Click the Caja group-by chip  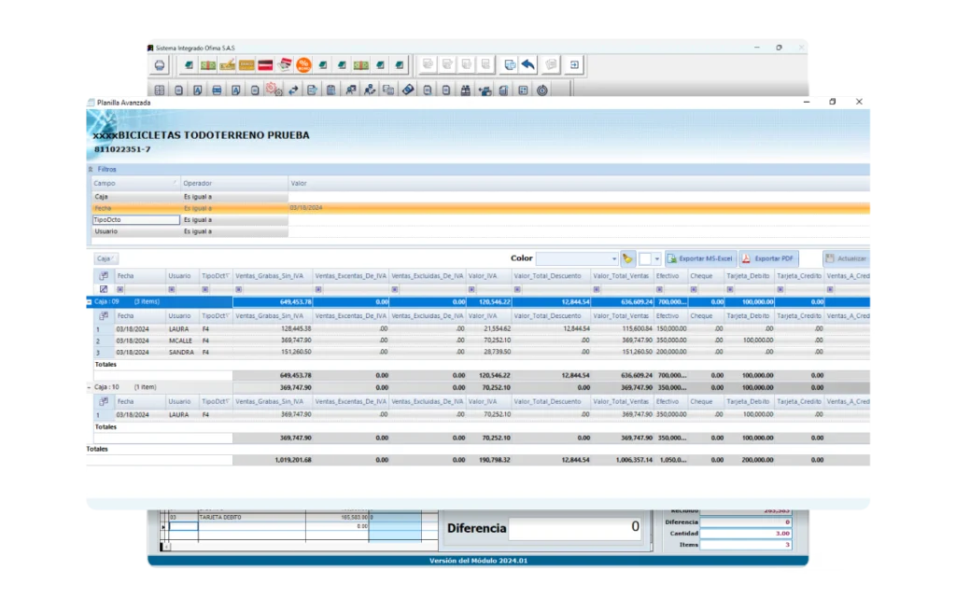click(105, 259)
